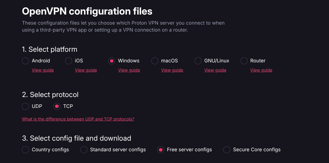The width and height of the screenshot is (329, 163).
Task: Pick Free server configs
Action: [x=161, y=150]
